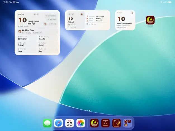Tap the Trực ngày Nguy cell
The width and height of the screenshot is (175, 131).
click(27, 50)
